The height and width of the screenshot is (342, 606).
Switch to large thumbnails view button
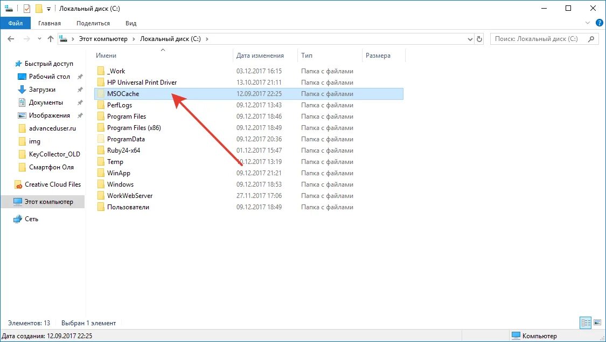pyautogui.click(x=597, y=323)
